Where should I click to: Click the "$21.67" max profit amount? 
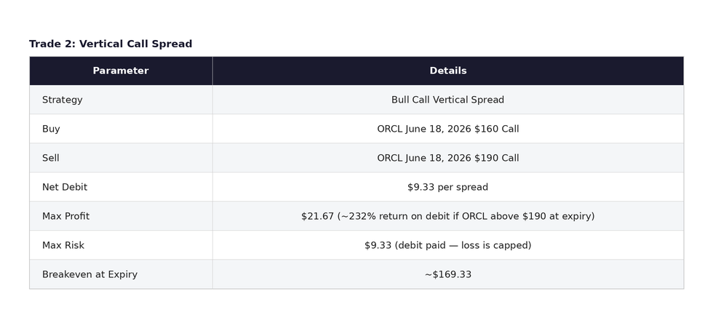[317, 217]
